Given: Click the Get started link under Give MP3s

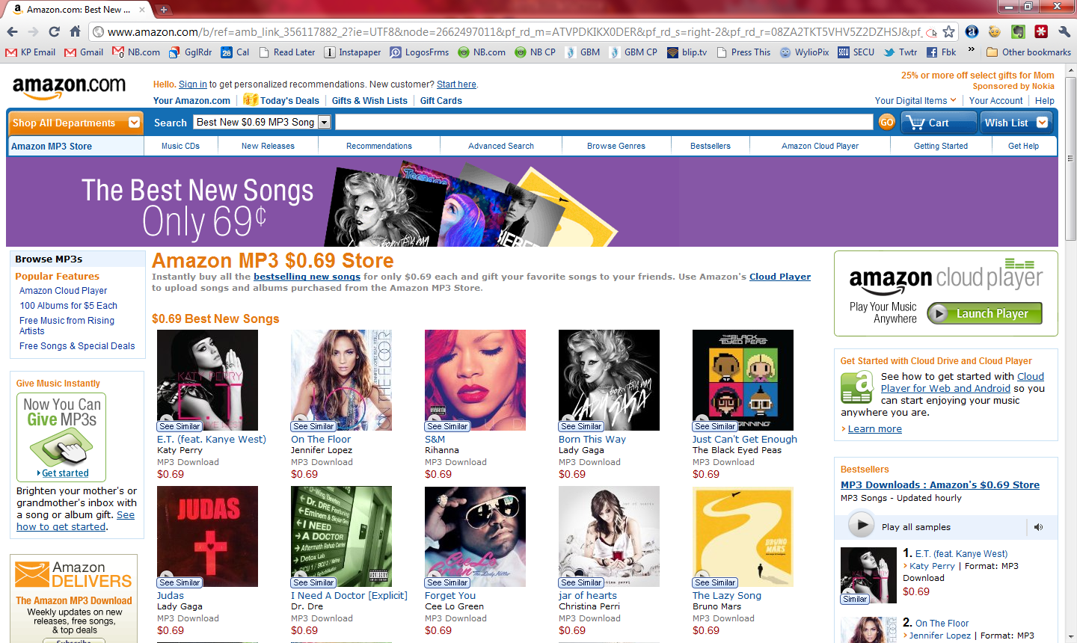Looking at the screenshot, I should (65, 473).
